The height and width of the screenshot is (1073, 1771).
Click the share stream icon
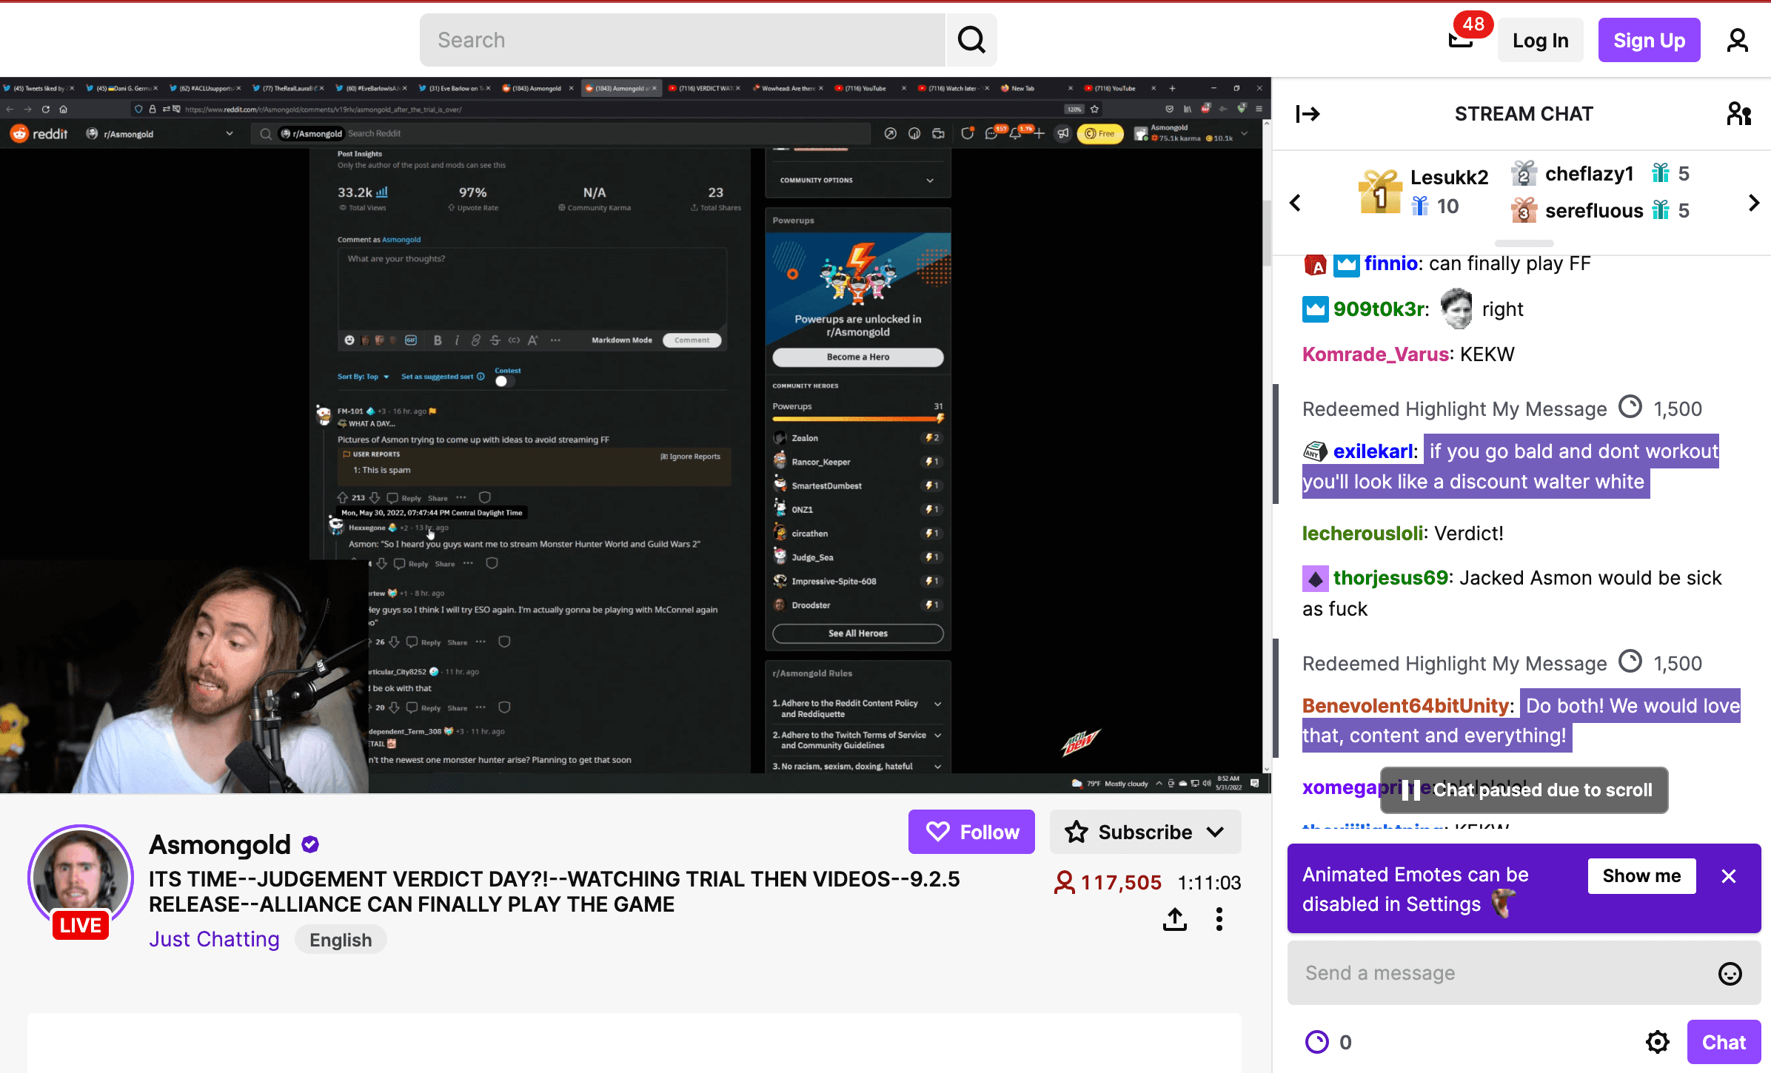[x=1174, y=919]
